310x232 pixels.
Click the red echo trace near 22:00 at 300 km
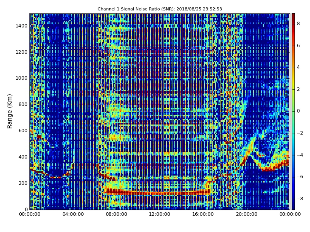coord(269,169)
